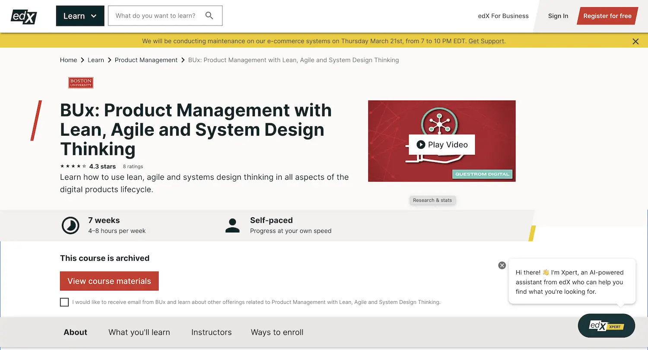Close the Xpert chat greeting bubble
648x350 pixels.
502,265
